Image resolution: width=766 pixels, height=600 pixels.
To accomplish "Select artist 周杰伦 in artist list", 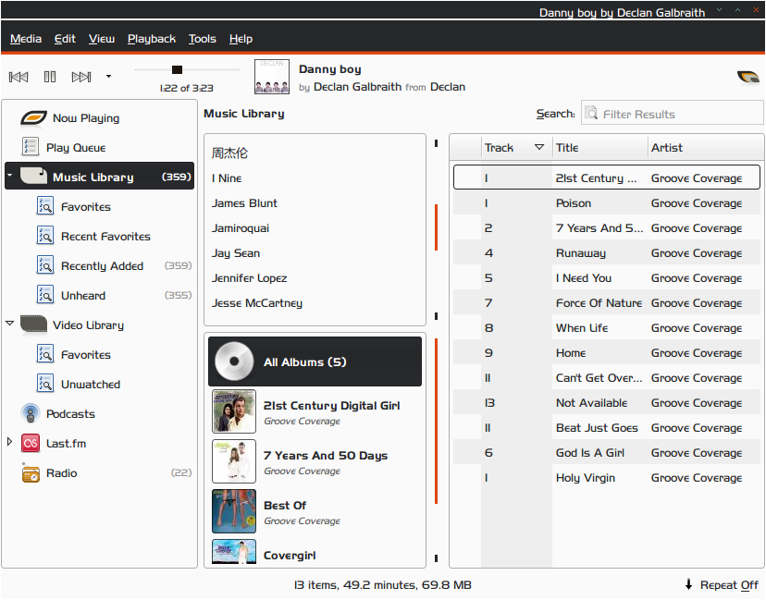I will tap(315, 153).
